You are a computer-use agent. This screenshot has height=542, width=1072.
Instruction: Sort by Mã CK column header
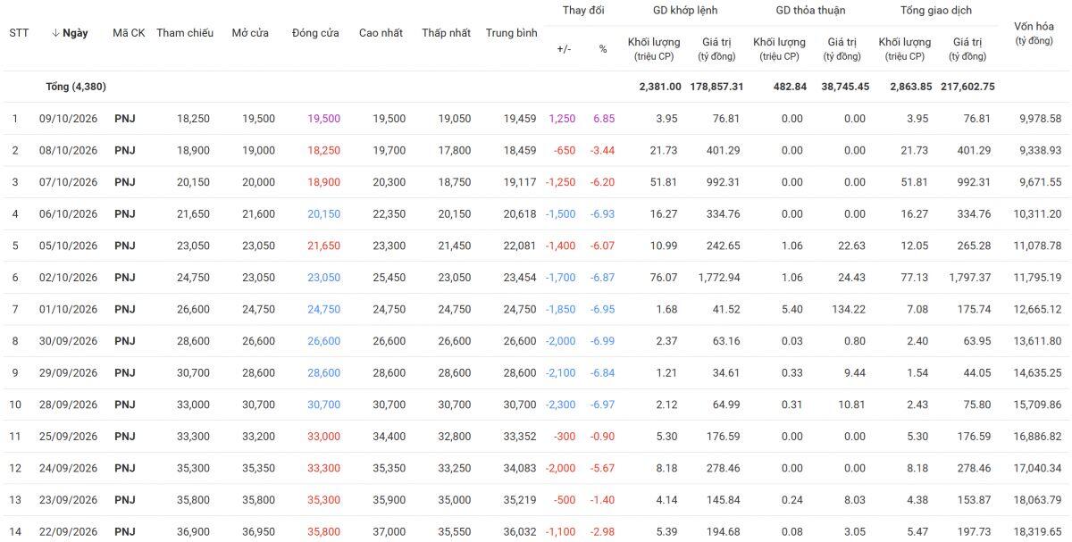click(x=129, y=33)
